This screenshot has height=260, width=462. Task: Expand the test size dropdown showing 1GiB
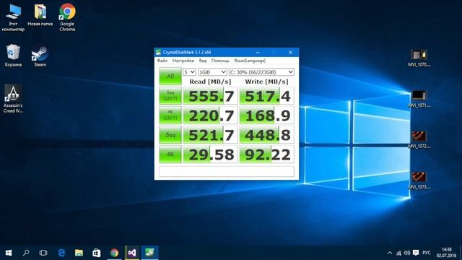pos(212,72)
